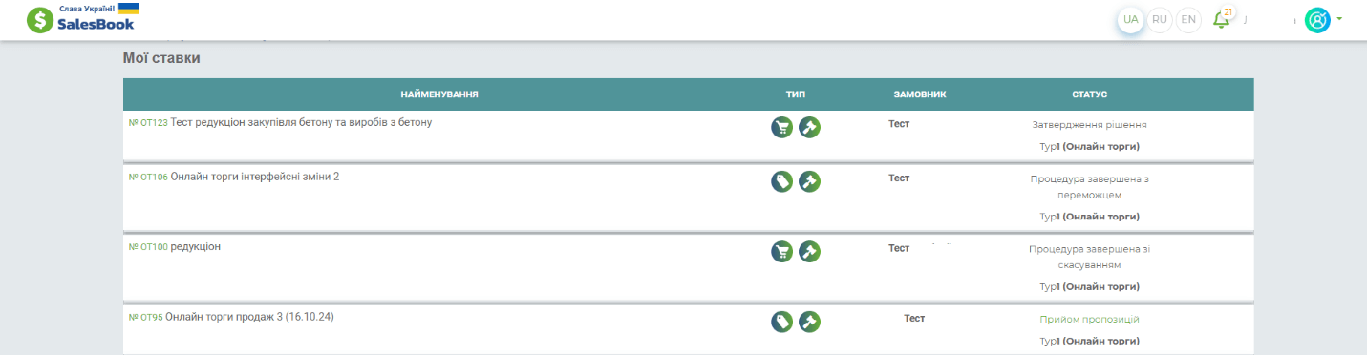The width and height of the screenshot is (1367, 355).
Task: Open № OT95 Онлайн торги продаж 3
Action: click(x=231, y=317)
